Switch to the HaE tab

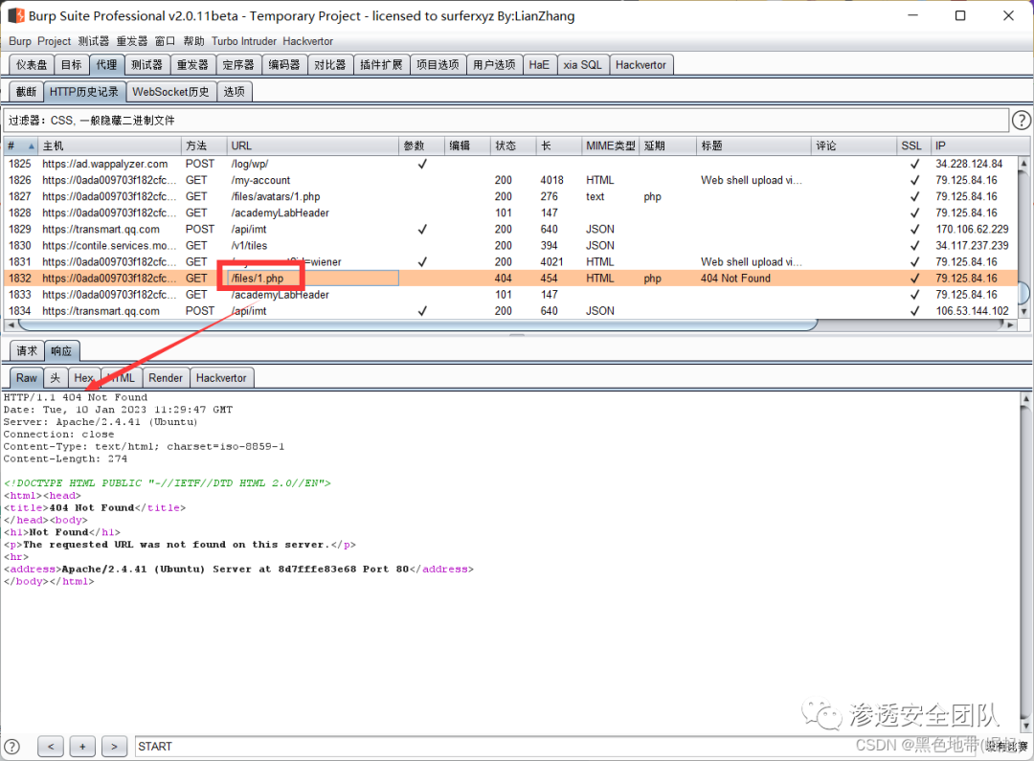point(539,65)
